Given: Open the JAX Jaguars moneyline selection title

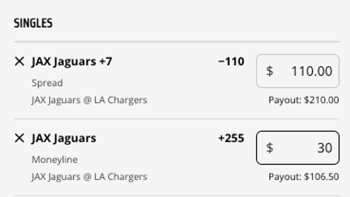Looking at the screenshot, I should pos(64,138).
